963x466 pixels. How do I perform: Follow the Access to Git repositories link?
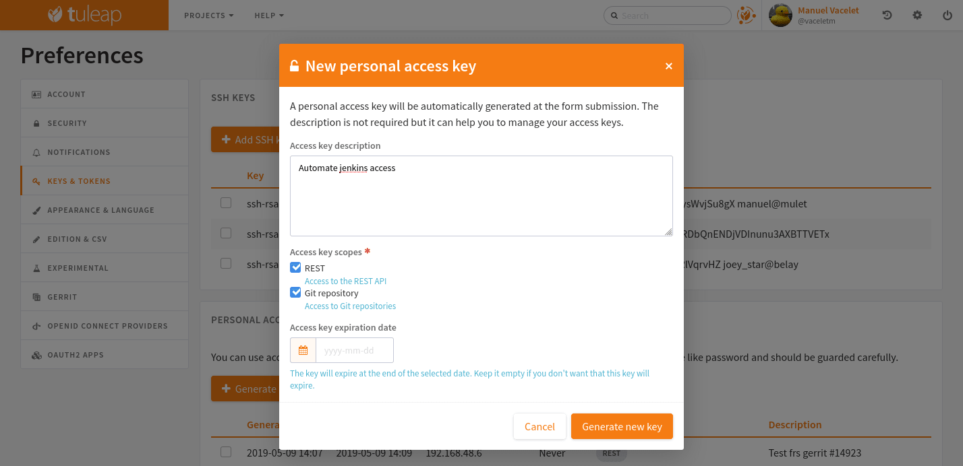tap(350, 306)
